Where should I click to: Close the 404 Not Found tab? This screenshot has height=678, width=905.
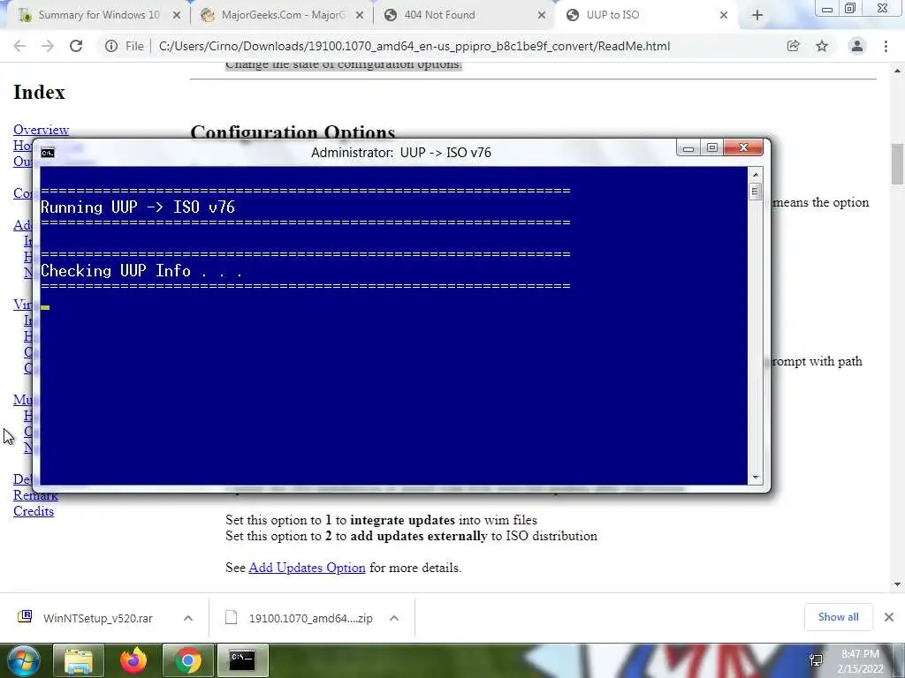point(542,15)
